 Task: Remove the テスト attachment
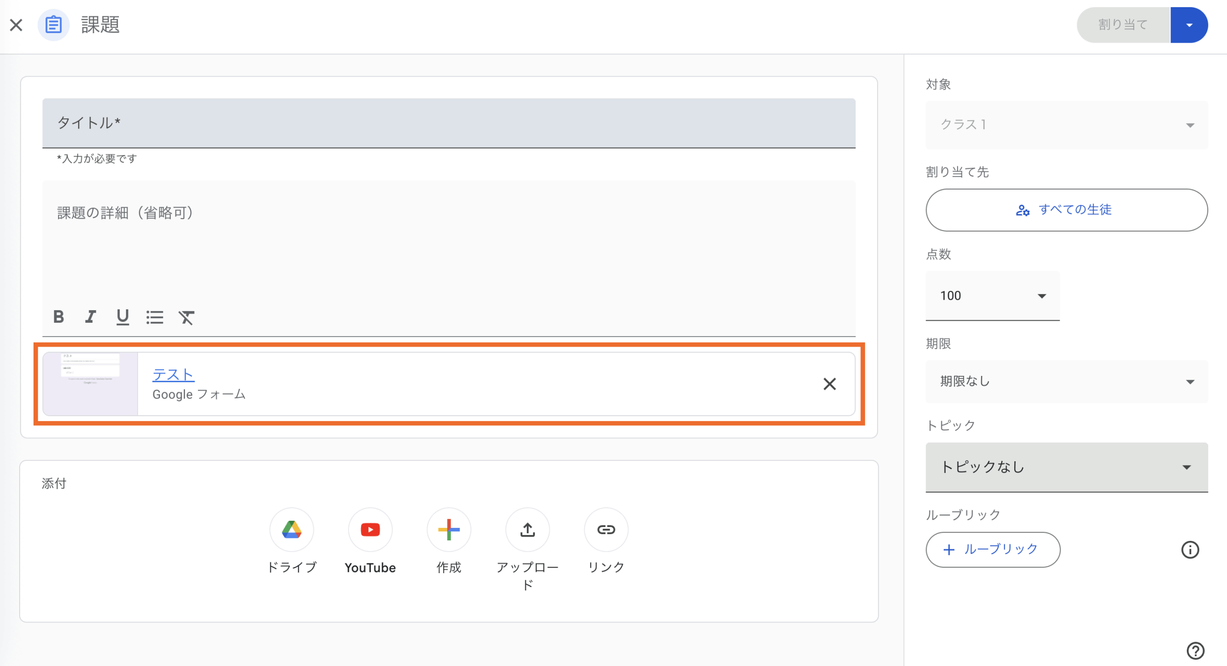pyautogui.click(x=830, y=384)
